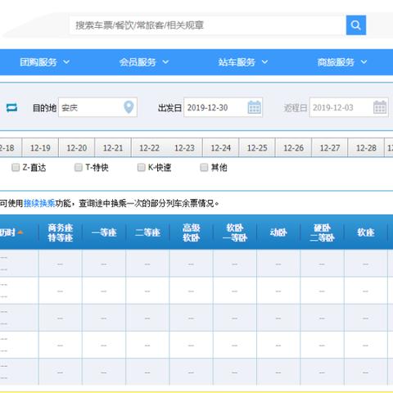This screenshot has height=393, width=393.
Task: Click the 高级软卧 column header
Action: pyautogui.click(x=192, y=233)
